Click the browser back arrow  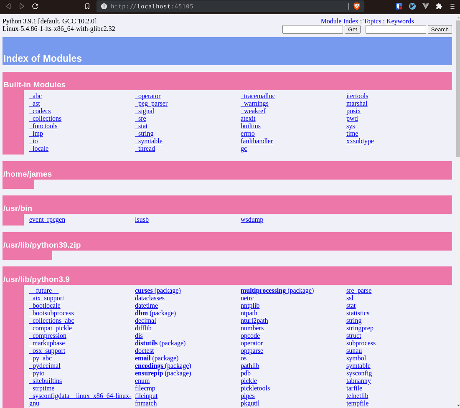(x=8, y=6)
